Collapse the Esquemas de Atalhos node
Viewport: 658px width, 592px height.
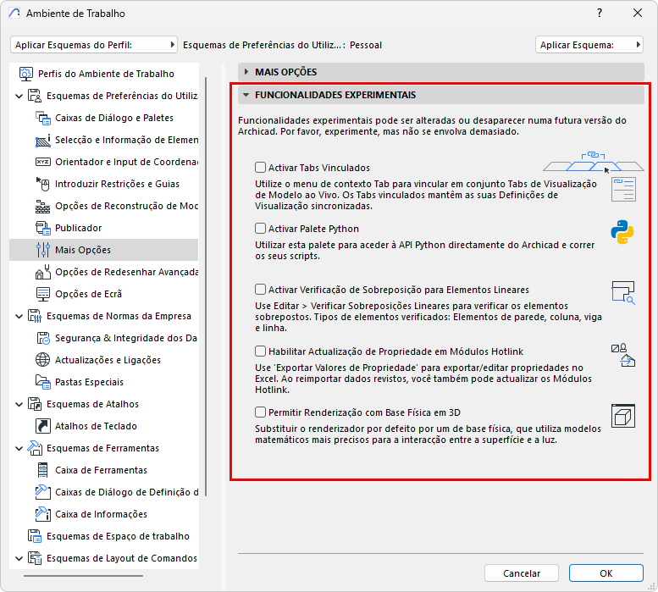point(19,405)
